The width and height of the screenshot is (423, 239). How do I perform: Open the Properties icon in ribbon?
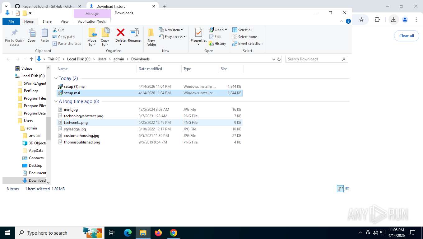198,33
